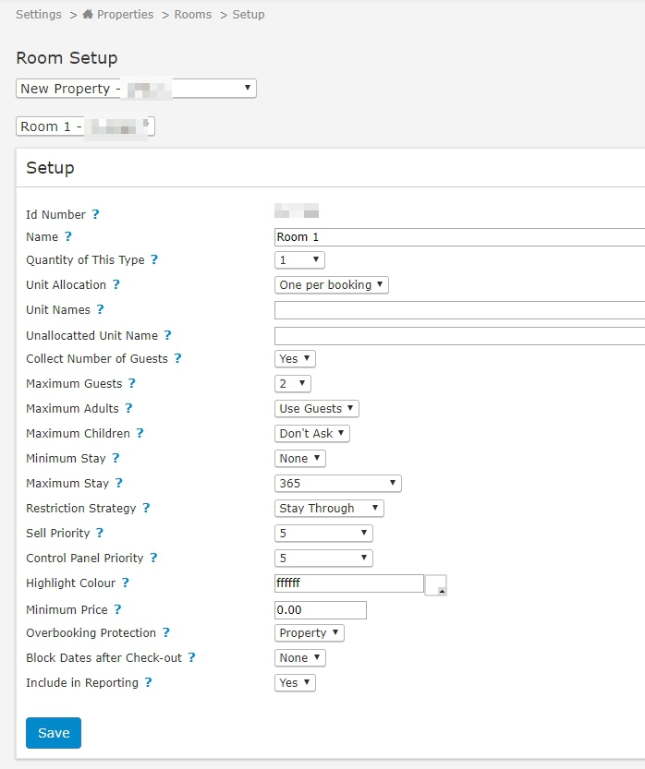Click the Maximum Adults help icon
This screenshot has width=645, height=769.
(x=128, y=408)
